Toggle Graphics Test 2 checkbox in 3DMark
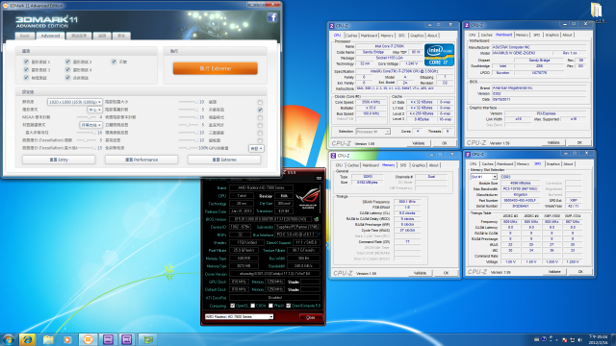Image resolution: width=616 pixels, height=346 pixels. coord(68,62)
